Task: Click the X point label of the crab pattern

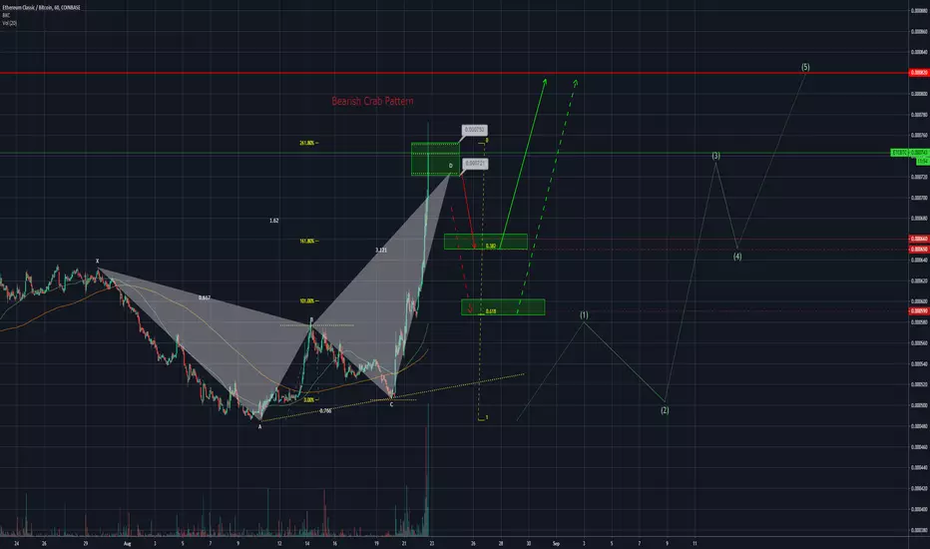Action: (x=97, y=262)
